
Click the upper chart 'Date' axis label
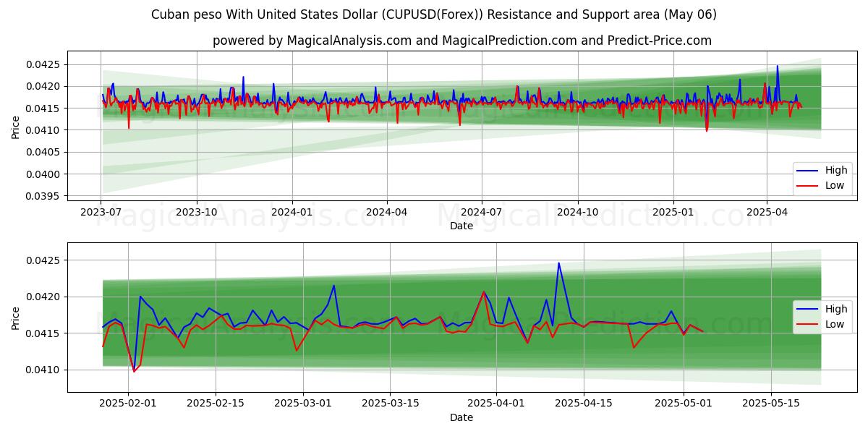tap(461, 226)
